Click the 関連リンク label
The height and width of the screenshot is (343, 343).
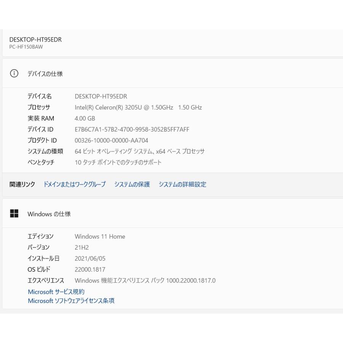point(22,184)
